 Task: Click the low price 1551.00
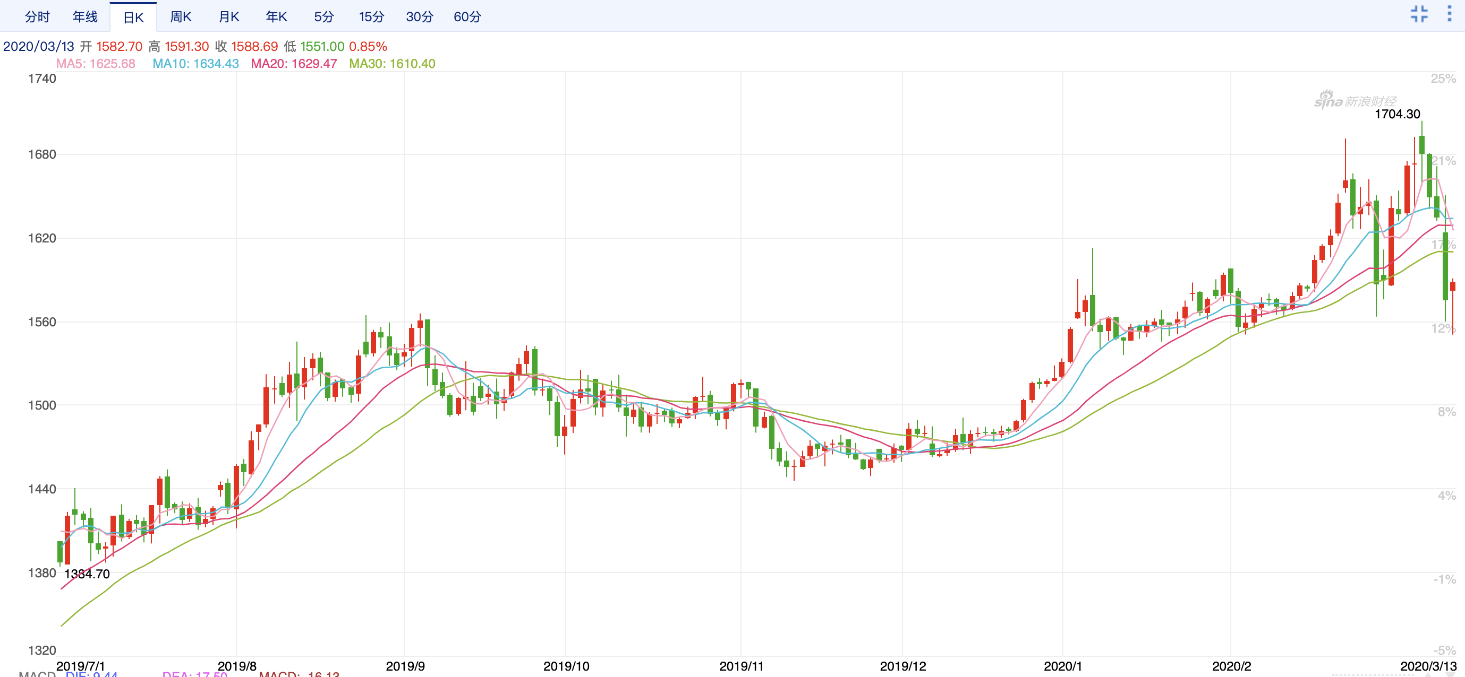[322, 47]
